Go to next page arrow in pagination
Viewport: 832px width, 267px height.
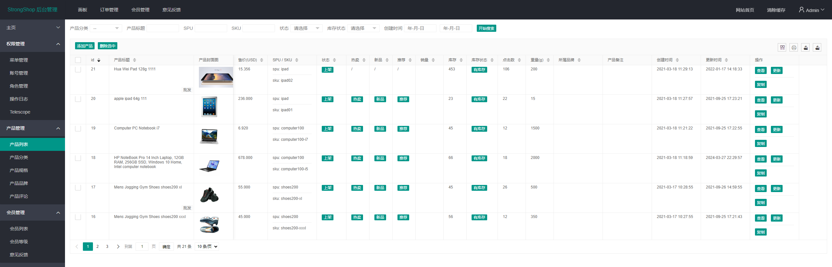[x=118, y=247]
